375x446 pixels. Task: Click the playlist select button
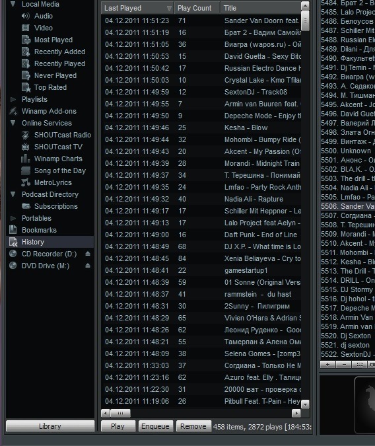coord(360,364)
